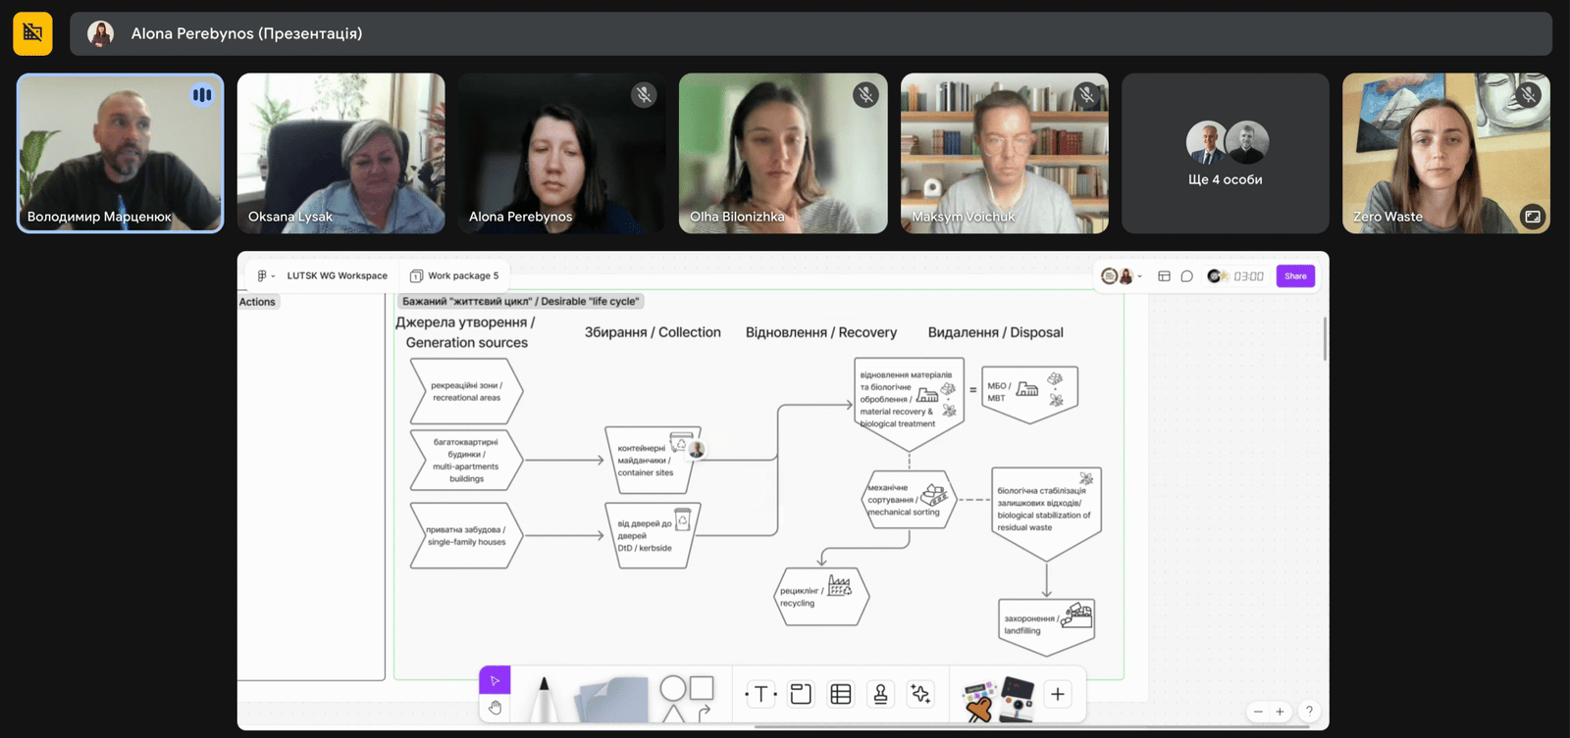Viewport: 1570px width, 738px height.
Task: Expand the collaborators avatar dropdown
Action: [x=1139, y=276]
